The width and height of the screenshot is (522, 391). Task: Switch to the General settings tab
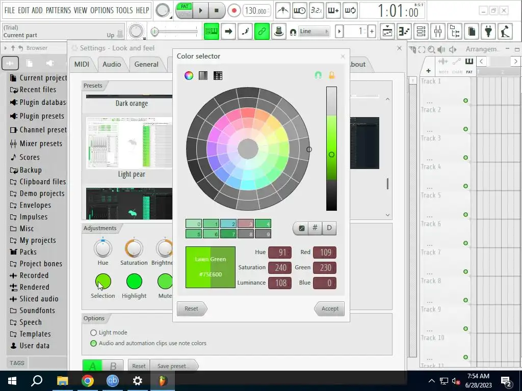tap(146, 65)
